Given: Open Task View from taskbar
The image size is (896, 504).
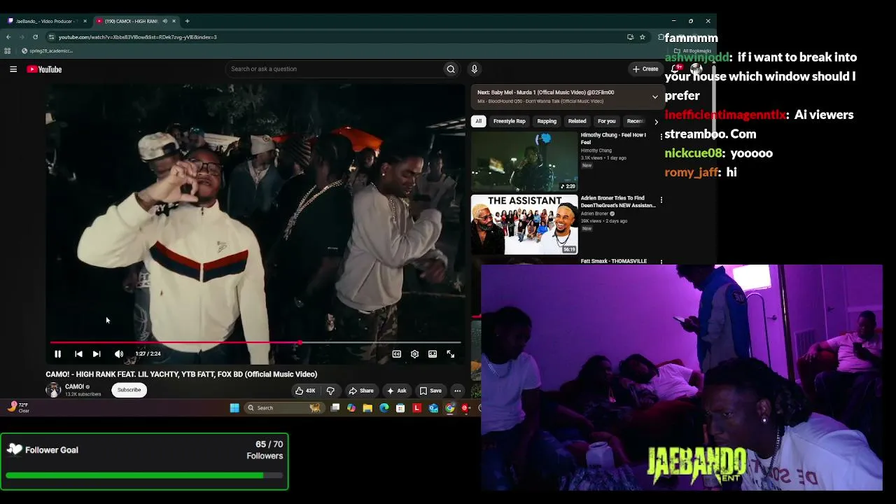Looking at the screenshot, I should pos(335,408).
